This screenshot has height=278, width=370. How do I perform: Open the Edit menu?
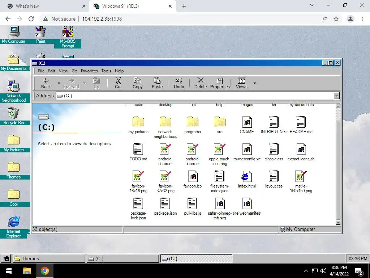pyautogui.click(x=51, y=71)
